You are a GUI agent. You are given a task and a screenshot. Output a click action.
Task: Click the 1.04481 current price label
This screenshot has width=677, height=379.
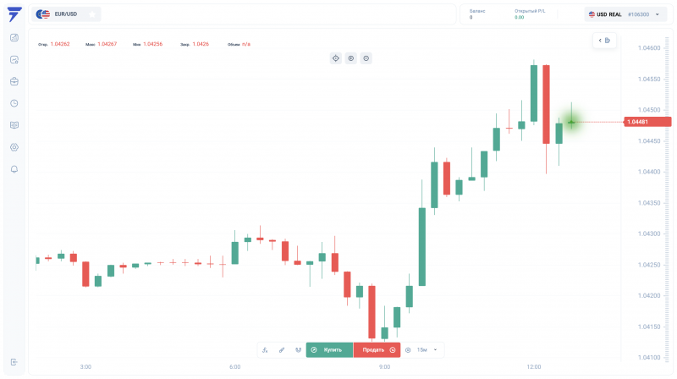pyautogui.click(x=647, y=122)
